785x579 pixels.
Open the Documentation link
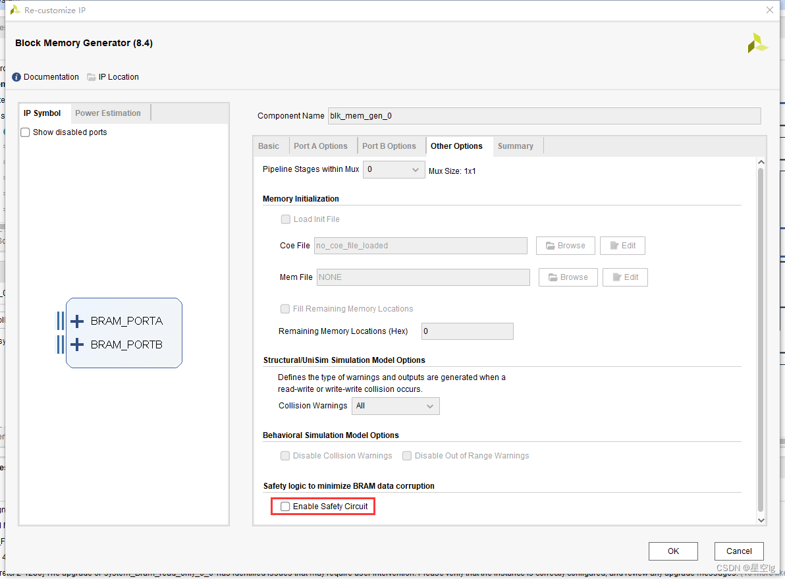pyautogui.click(x=51, y=77)
